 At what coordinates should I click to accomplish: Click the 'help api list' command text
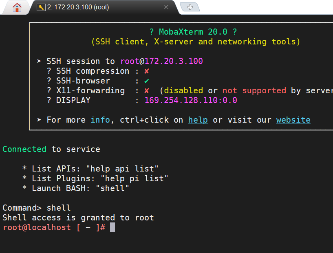coord(122,169)
